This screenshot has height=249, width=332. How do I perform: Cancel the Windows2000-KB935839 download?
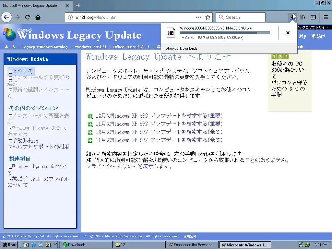coord(288,33)
